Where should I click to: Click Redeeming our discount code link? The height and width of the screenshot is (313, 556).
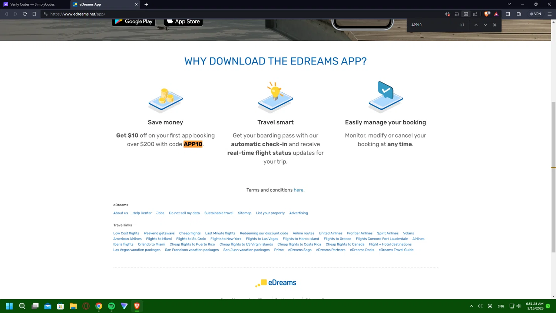pyautogui.click(x=264, y=233)
